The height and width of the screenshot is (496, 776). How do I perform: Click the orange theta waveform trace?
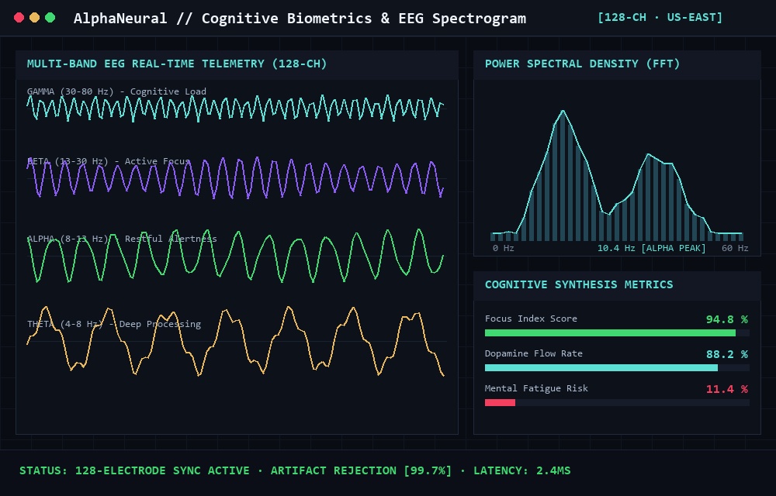click(235, 341)
